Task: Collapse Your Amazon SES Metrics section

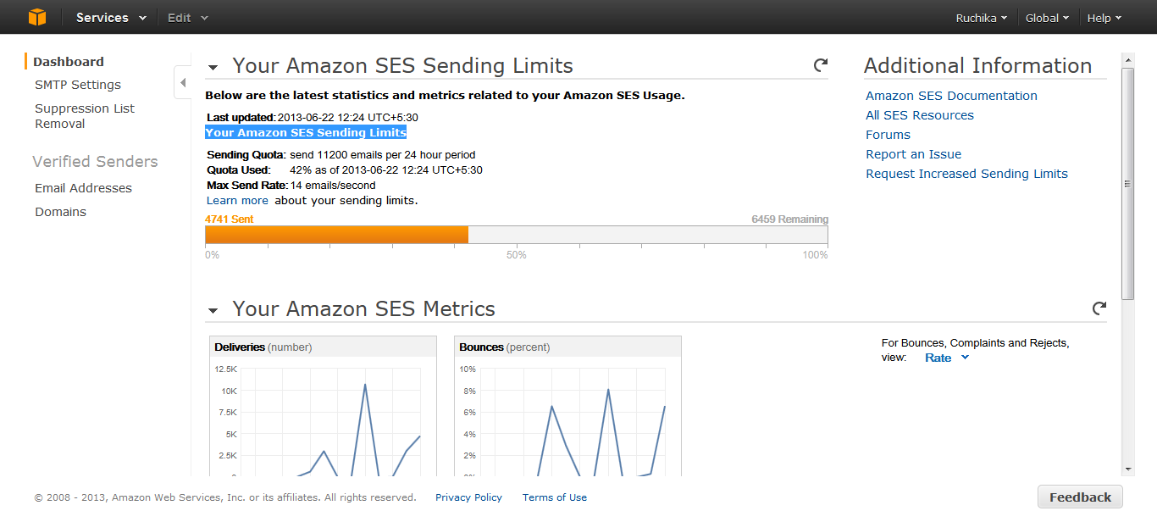Action: [x=213, y=311]
